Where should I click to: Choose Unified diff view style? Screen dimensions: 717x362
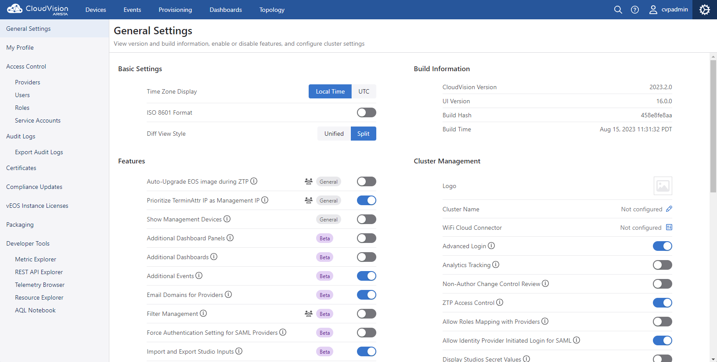[x=334, y=134]
